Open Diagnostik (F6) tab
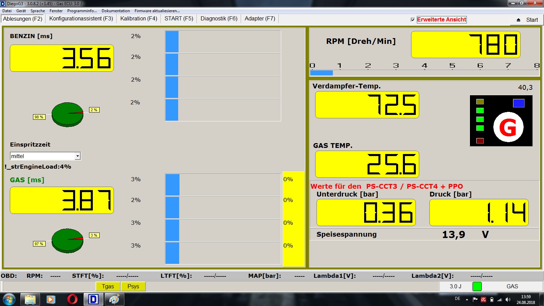The image size is (544, 306). click(219, 19)
